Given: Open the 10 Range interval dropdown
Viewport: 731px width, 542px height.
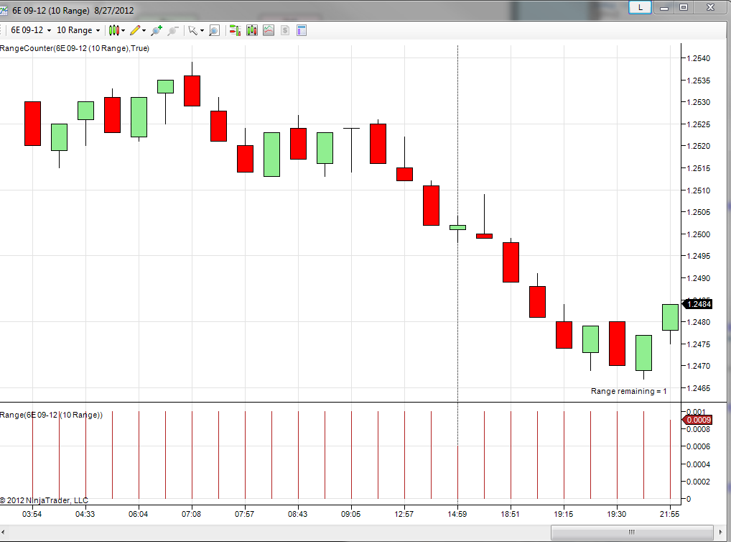Looking at the screenshot, I should [78, 30].
